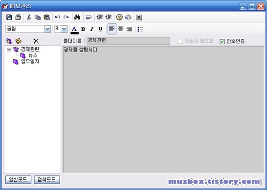
Task: Toggle underline formatting
Action: tap(100, 29)
